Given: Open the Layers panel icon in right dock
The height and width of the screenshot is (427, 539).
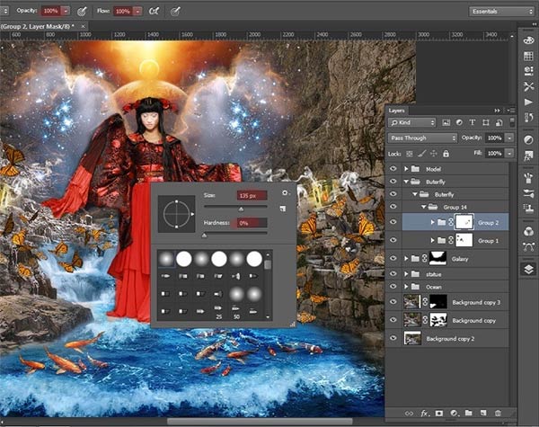Looking at the screenshot, I should tap(528, 269).
